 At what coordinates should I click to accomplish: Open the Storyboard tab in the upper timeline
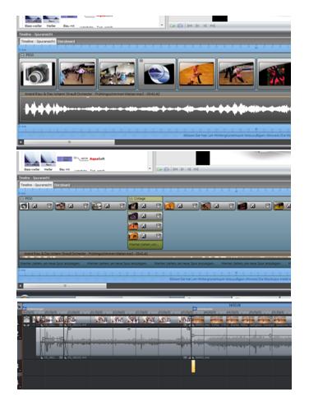click(x=66, y=41)
